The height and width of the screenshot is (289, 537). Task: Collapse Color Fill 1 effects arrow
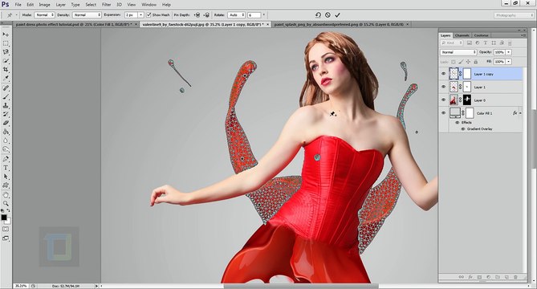(x=520, y=113)
